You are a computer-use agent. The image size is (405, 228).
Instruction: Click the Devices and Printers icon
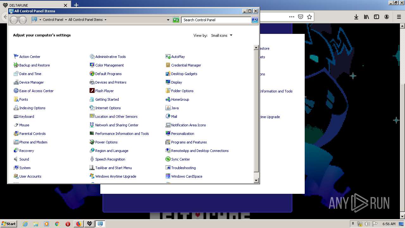(x=92, y=82)
